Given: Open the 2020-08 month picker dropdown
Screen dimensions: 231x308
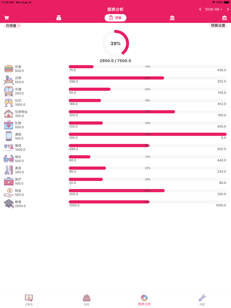Looking at the screenshot, I should [x=213, y=10].
